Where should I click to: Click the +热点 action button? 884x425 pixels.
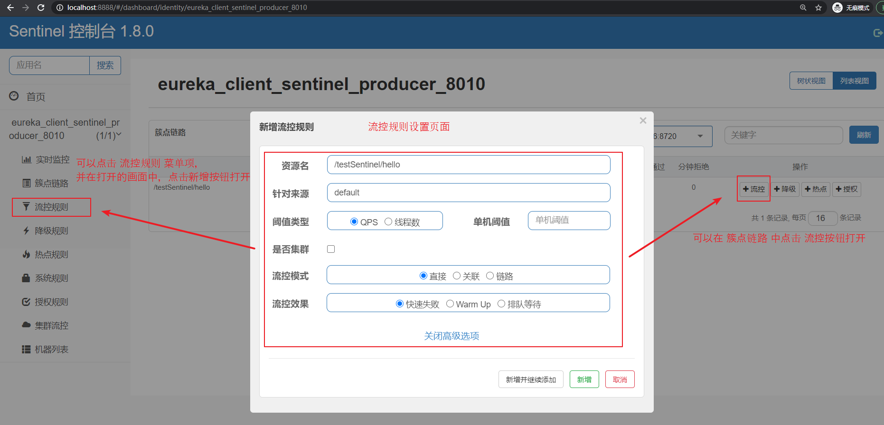coord(816,189)
